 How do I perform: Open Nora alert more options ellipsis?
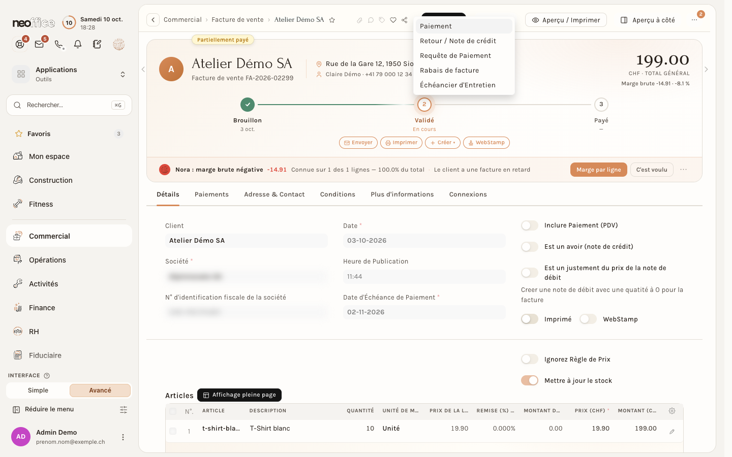coord(684,170)
